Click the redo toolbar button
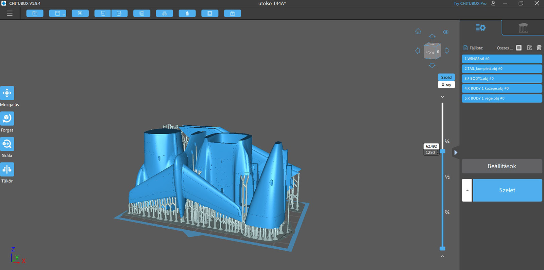The height and width of the screenshot is (270, 544). click(119, 13)
